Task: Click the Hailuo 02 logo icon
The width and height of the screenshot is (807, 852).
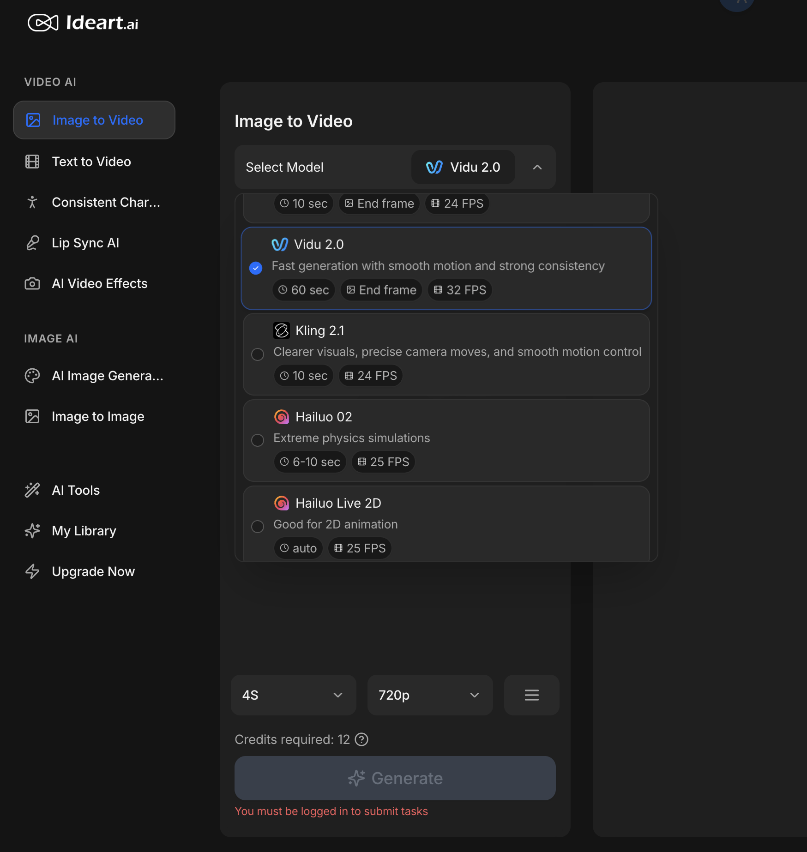Action: click(282, 417)
